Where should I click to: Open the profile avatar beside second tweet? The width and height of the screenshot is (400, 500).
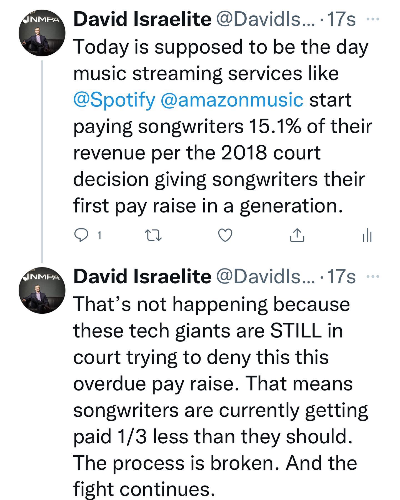pyautogui.click(x=42, y=291)
